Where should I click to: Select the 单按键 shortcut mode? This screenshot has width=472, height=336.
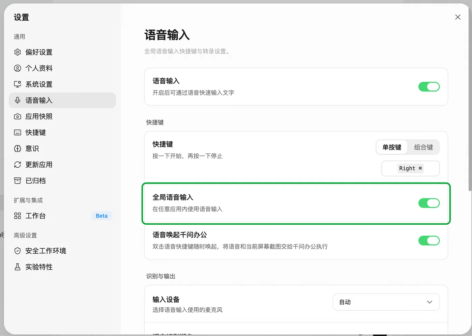[392, 147]
